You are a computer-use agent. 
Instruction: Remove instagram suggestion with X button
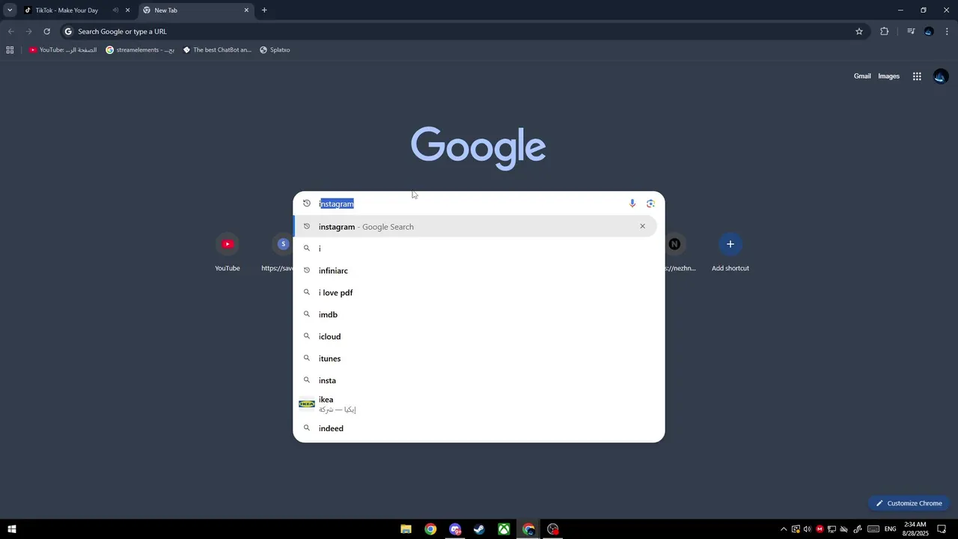click(642, 226)
